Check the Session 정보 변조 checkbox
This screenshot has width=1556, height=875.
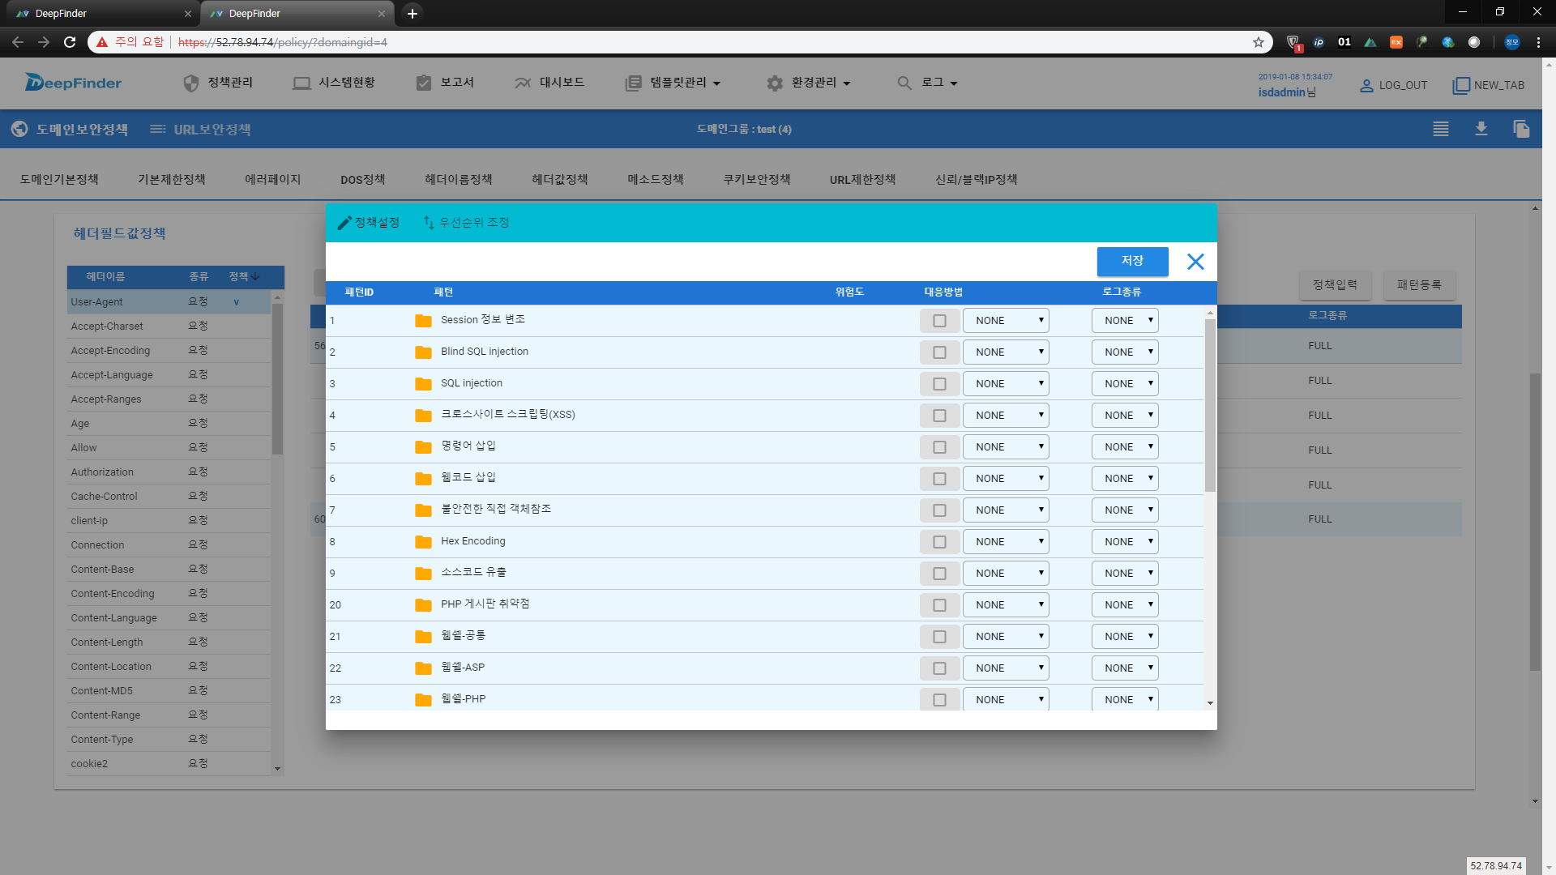pyautogui.click(x=939, y=321)
